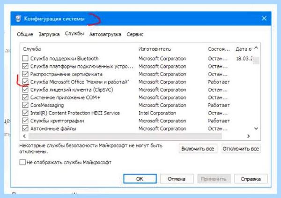Click the System Configuration title bar icon
The width and height of the screenshot is (281, 198).
[x=18, y=19]
